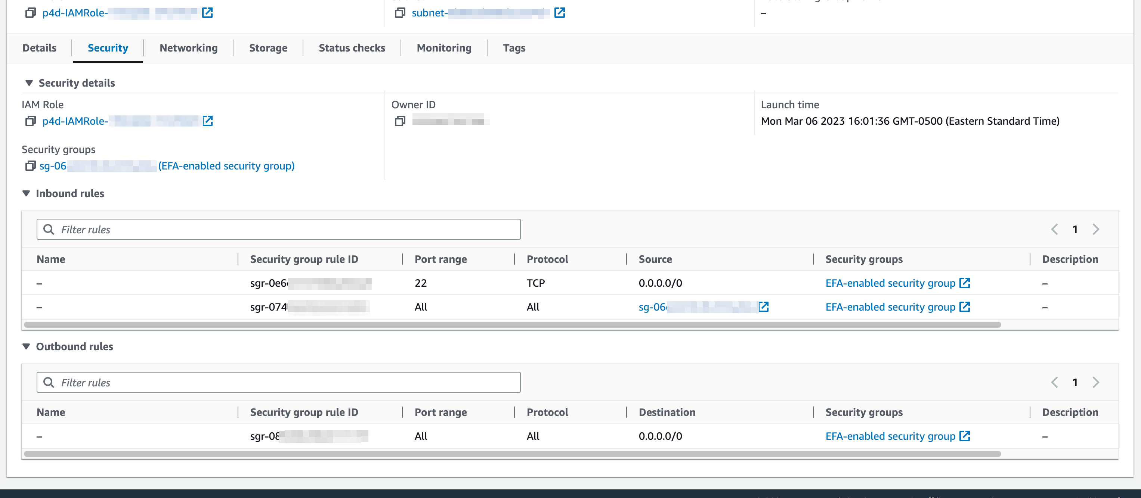Click outbound Security groups column header
The height and width of the screenshot is (498, 1141).
tap(864, 412)
